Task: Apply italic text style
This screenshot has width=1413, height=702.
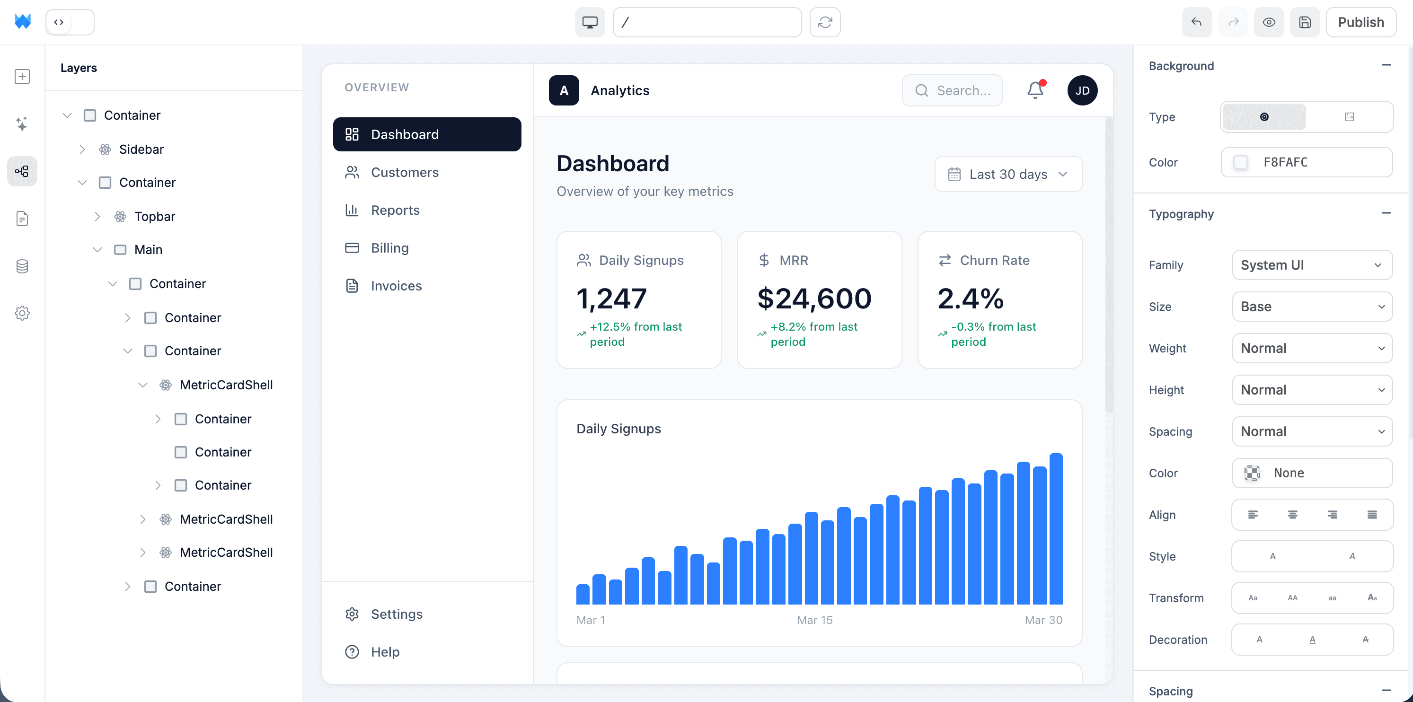Action: coord(1352,555)
